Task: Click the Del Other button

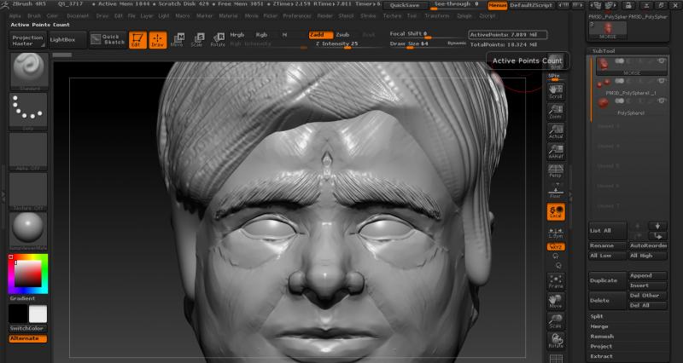Action: tap(648, 295)
